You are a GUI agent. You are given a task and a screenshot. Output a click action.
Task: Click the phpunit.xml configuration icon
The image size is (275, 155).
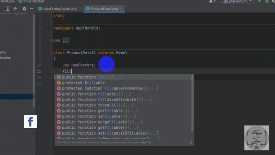point(226,2)
